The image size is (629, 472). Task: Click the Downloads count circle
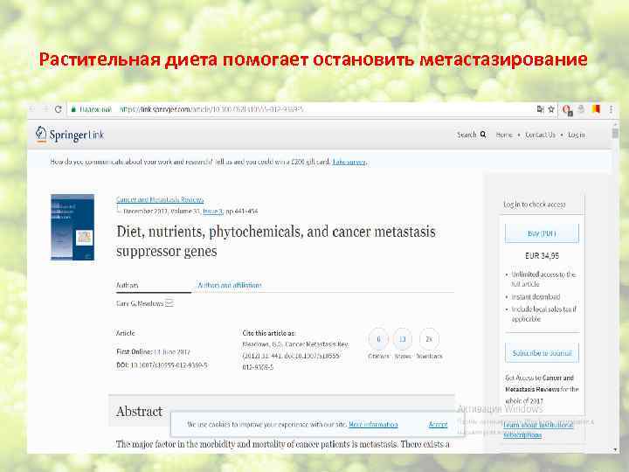click(x=429, y=339)
